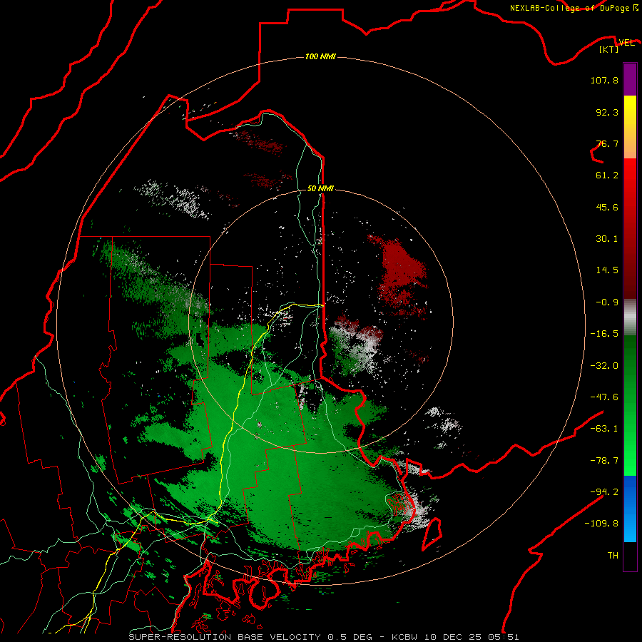Viewport: 642px width, 642px height.
Task: Click the 61.2 legend value
Action: pos(607,175)
